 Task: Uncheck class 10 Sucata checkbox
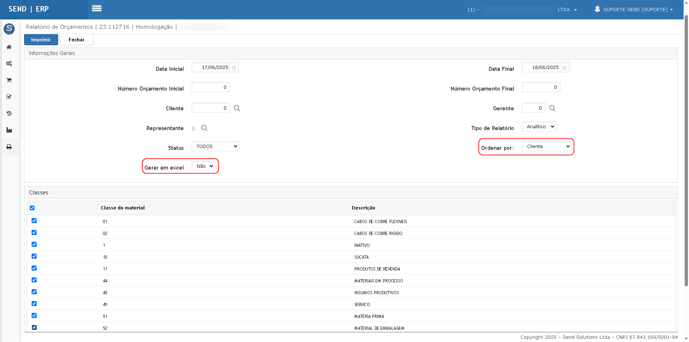tap(34, 256)
